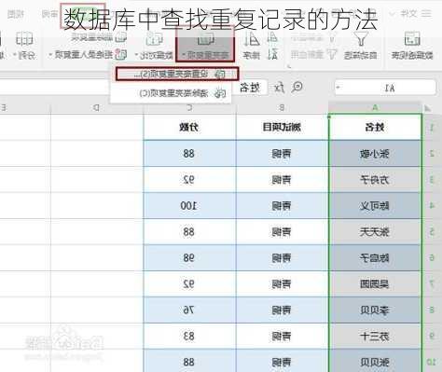Select the 分数 header cell
Viewport: 442px width, 372px height.
tap(189, 127)
